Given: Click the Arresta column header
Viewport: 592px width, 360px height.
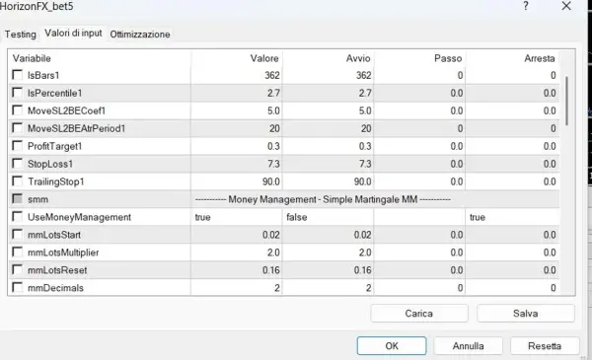Looking at the screenshot, I should [x=512, y=58].
